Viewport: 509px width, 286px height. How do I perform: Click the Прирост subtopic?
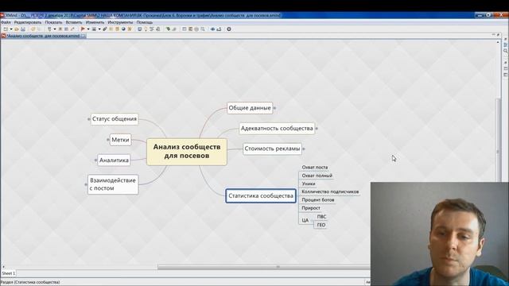tap(311, 208)
